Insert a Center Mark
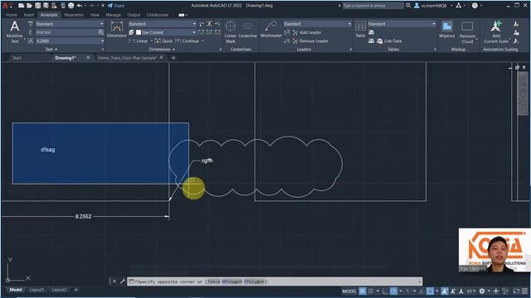Screen dimensions: 531x298 point(231,31)
